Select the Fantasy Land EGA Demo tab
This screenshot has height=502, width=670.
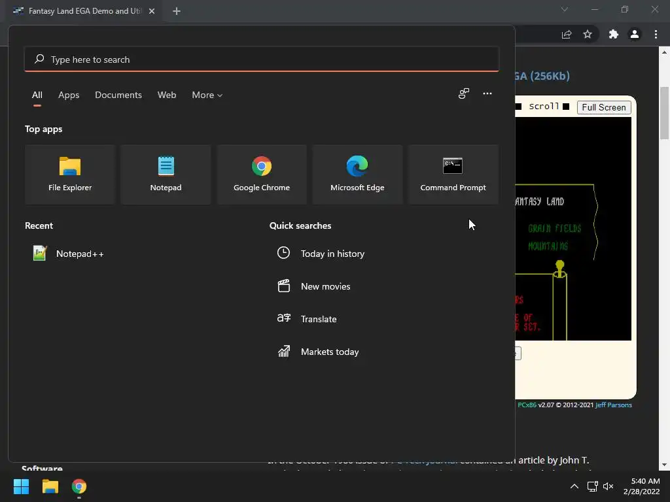(x=83, y=11)
